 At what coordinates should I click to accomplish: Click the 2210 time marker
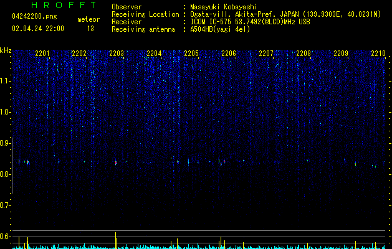click(x=378, y=53)
